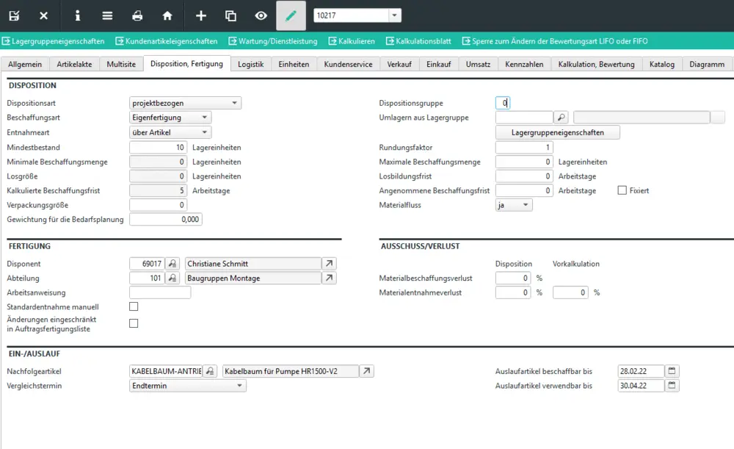This screenshot has height=449, width=734.
Task: Open Materialfluss dropdown ja
Action: 514,205
